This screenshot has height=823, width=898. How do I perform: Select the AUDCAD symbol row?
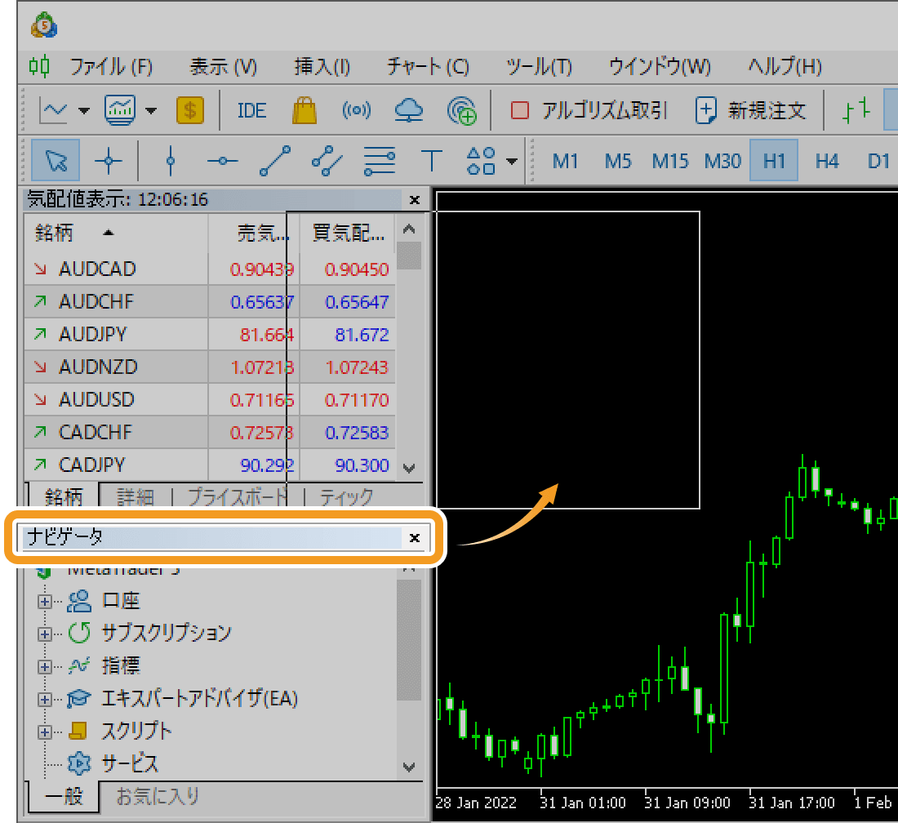tap(210, 269)
